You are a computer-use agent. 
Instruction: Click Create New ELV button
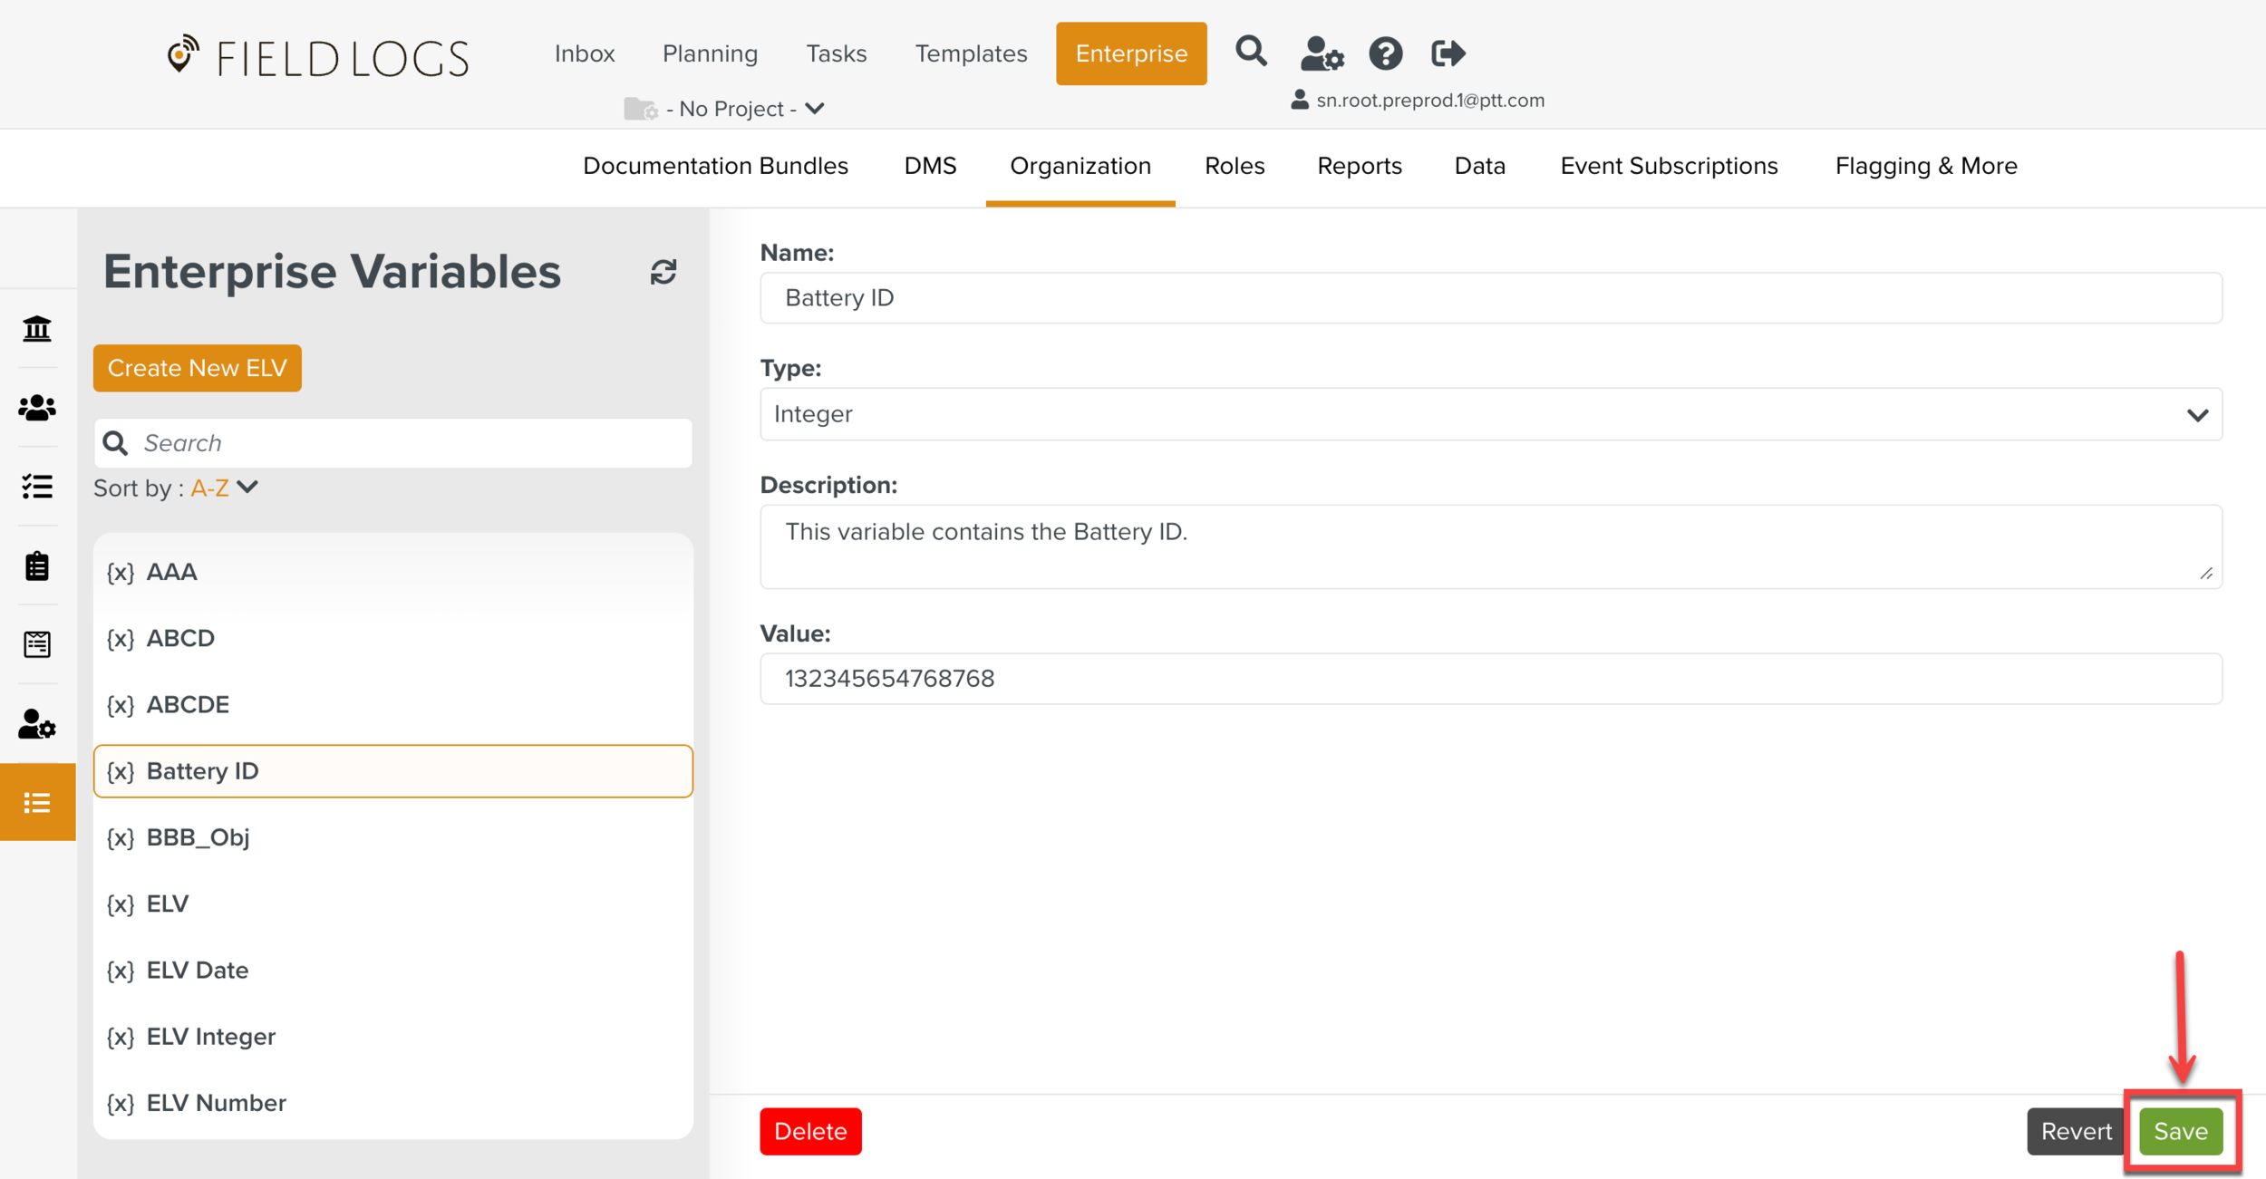[x=197, y=368]
